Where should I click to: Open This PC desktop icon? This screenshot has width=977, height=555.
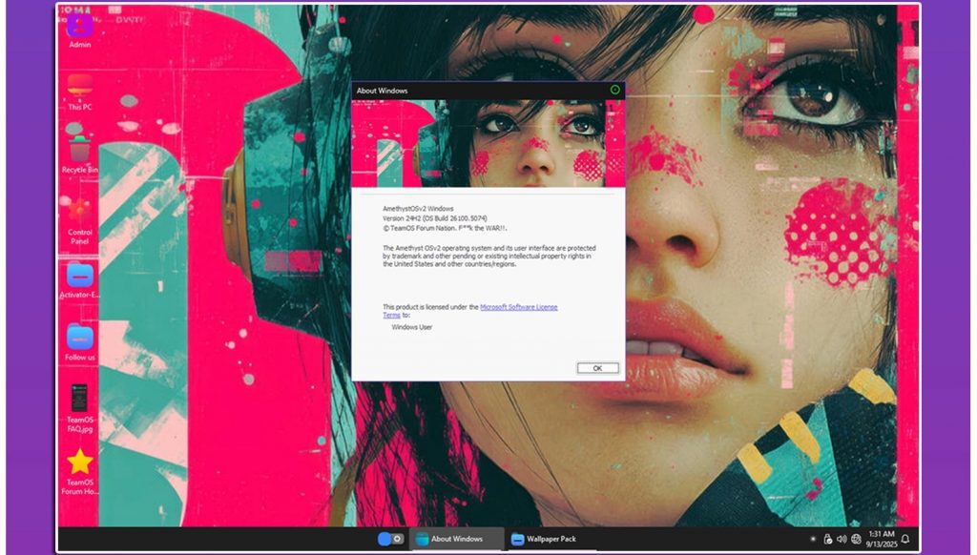80,91
